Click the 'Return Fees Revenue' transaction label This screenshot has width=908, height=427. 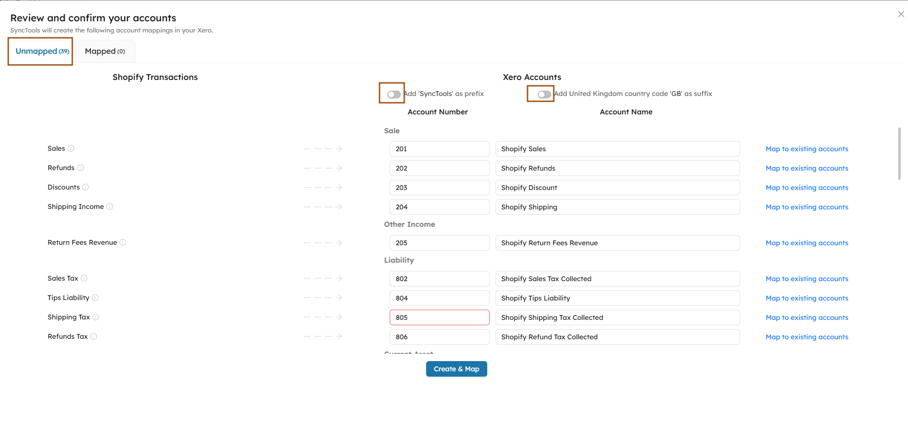point(82,242)
